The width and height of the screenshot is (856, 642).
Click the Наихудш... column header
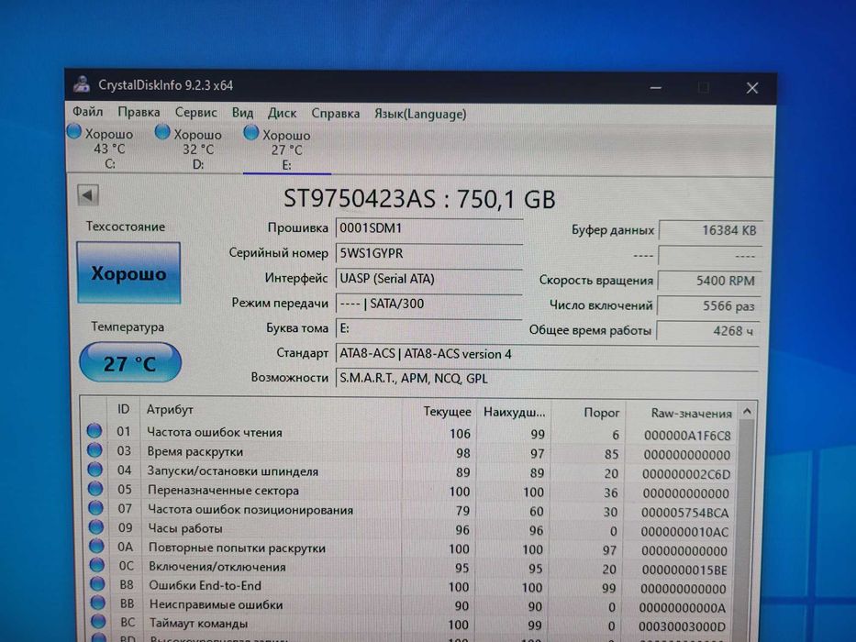pos(514,412)
